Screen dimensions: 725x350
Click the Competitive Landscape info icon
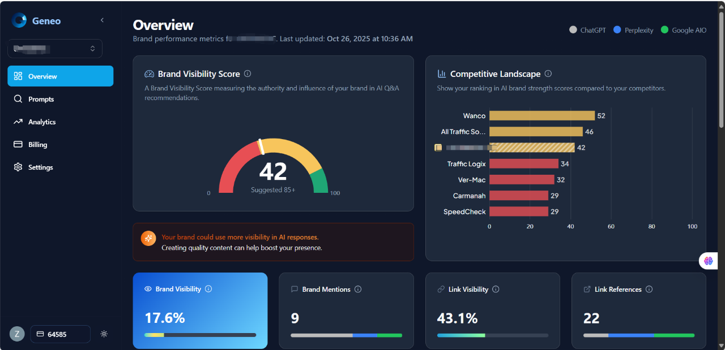(x=548, y=74)
